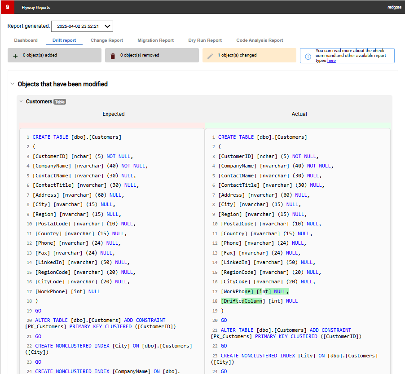405x374 pixels.
Task: Click the red Flyway logo icon
Action: [x=7, y=7]
